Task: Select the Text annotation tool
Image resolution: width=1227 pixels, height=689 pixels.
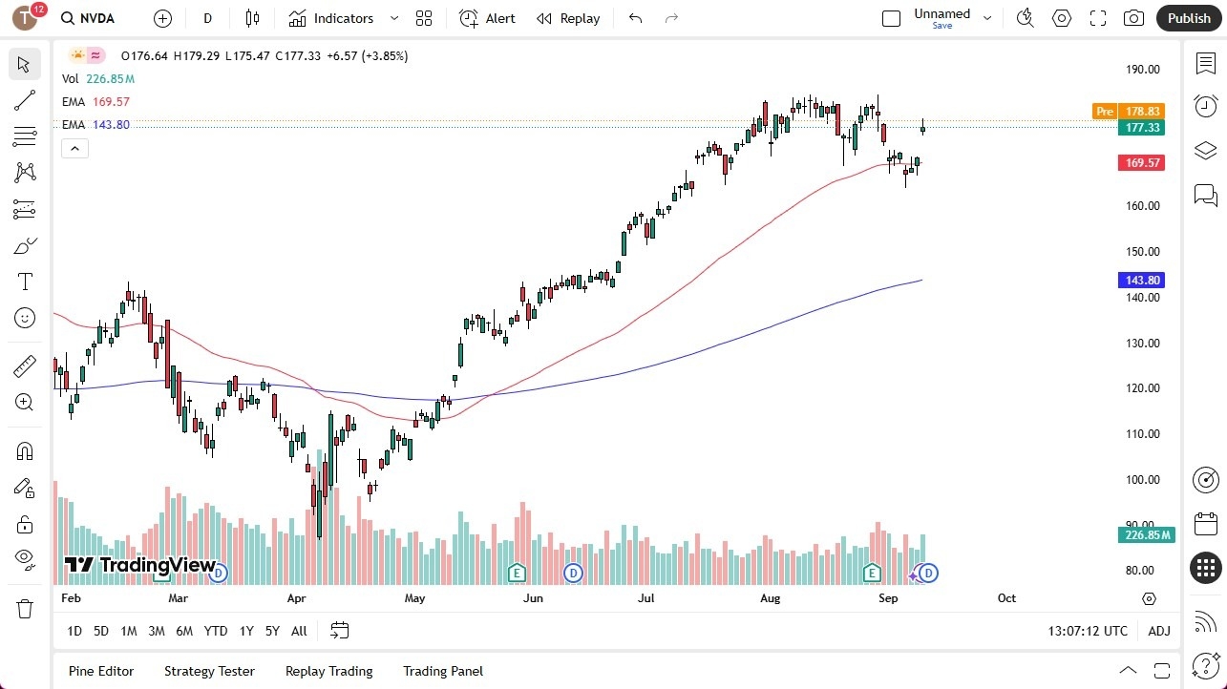Action: (x=24, y=281)
